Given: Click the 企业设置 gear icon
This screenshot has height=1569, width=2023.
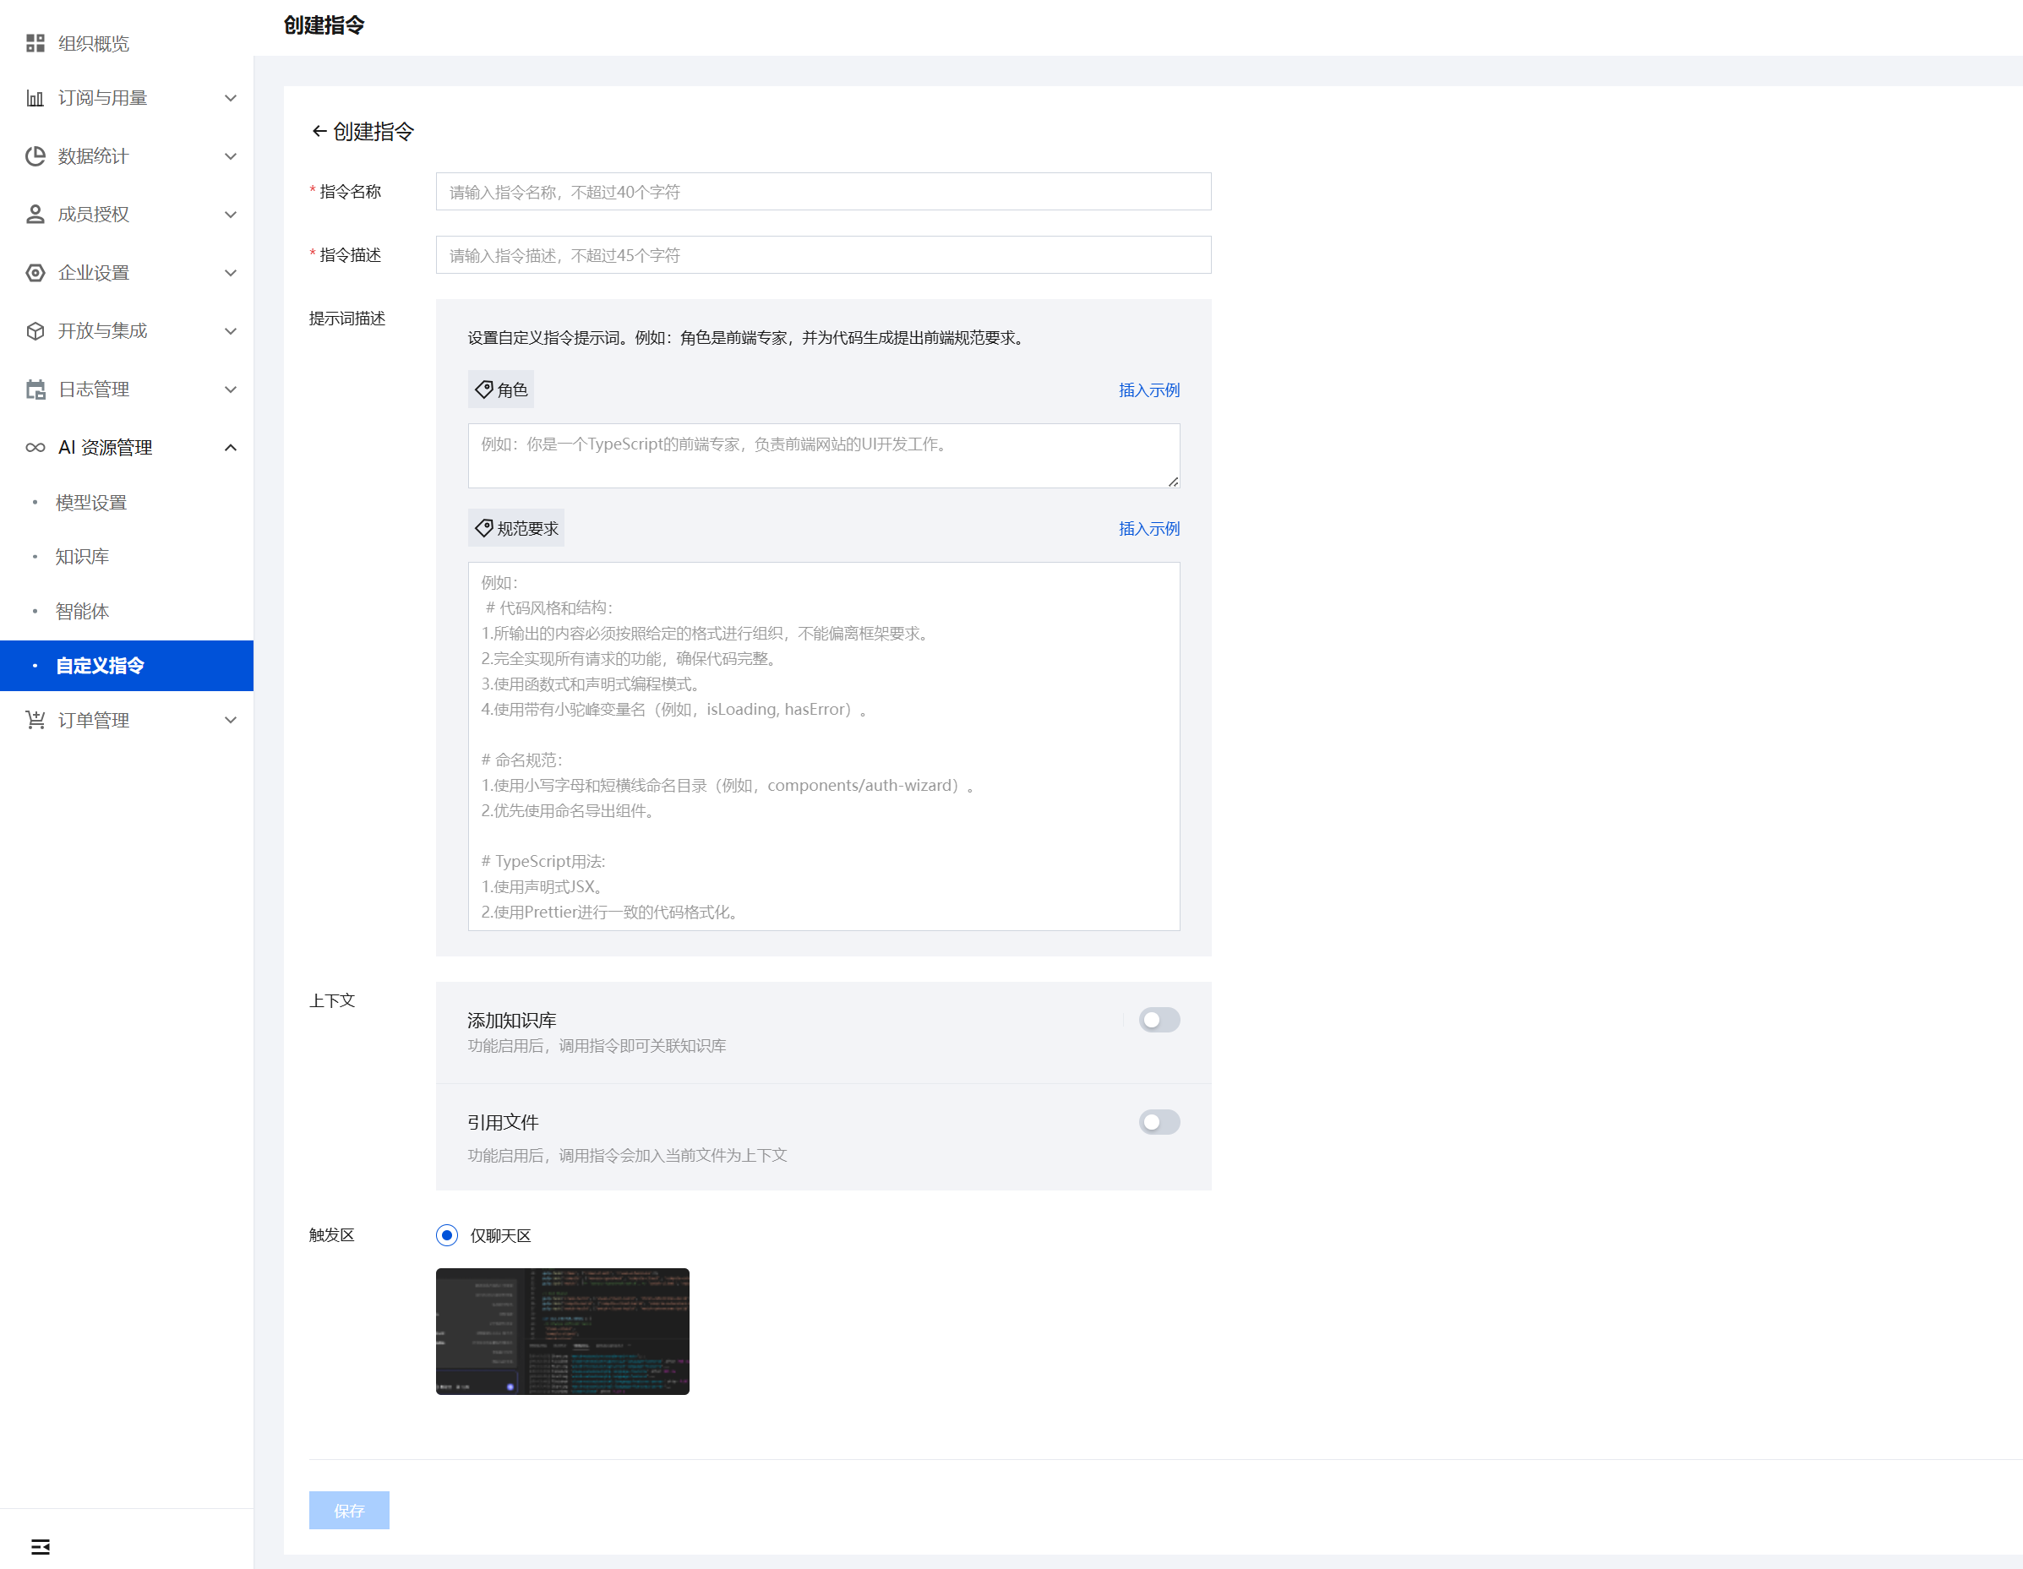Looking at the screenshot, I should (35, 273).
